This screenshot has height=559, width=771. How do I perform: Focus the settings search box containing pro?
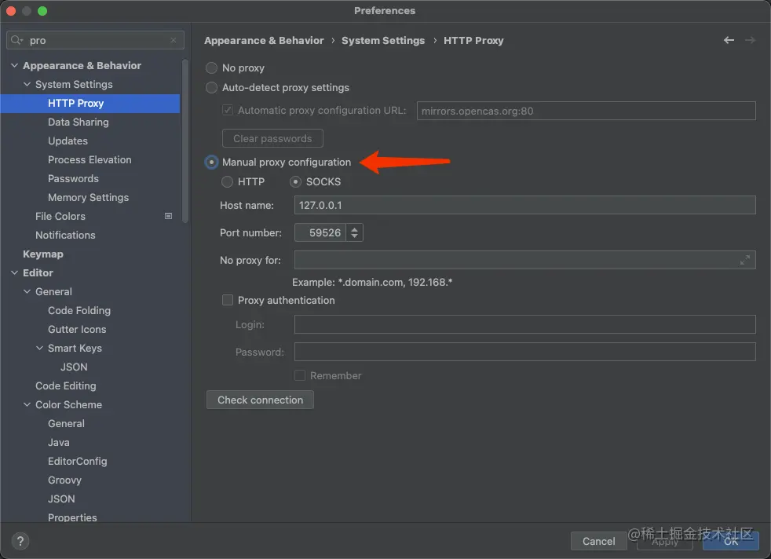click(x=95, y=40)
